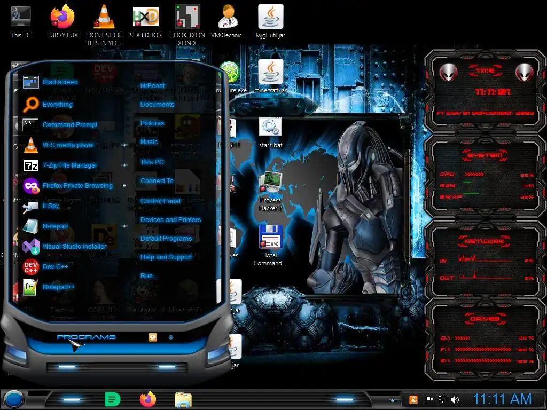Screen dimensions: 547x410
Task: Open Control Panel from the start menu
Action: tap(160, 201)
